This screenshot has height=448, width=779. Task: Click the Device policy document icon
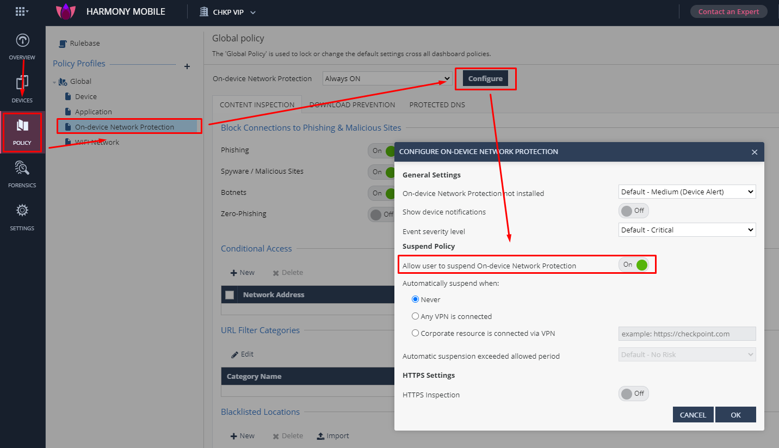pyautogui.click(x=68, y=96)
